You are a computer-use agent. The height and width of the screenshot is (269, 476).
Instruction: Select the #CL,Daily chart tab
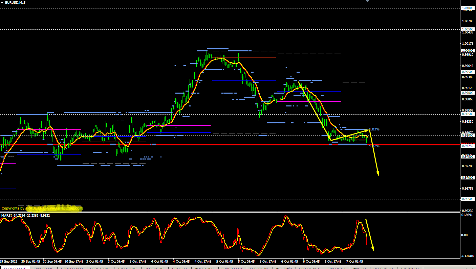coord(284,268)
